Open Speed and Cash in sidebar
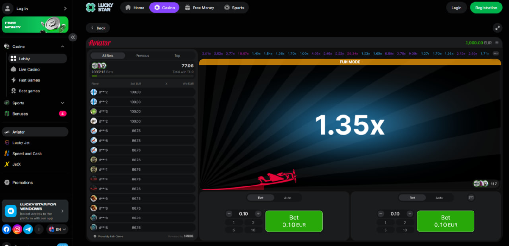The image size is (509, 246). [35, 153]
